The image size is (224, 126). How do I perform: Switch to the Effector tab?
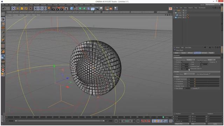(x=190, y=53)
